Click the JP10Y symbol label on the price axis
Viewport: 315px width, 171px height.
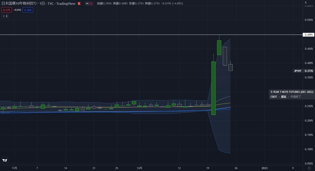297,71
